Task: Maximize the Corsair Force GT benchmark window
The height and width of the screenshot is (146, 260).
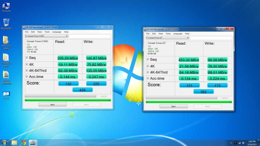Action: pyautogui.click(x=223, y=29)
